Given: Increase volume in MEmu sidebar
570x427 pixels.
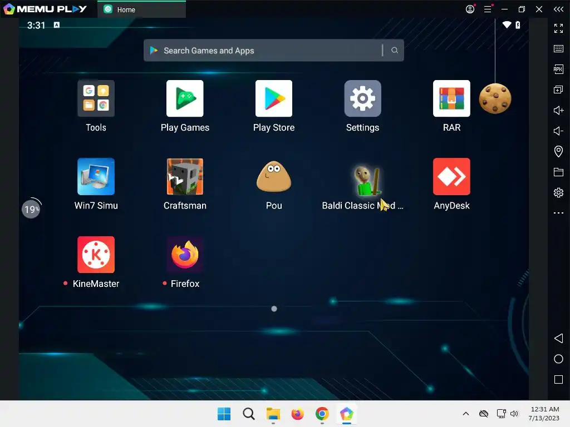Looking at the screenshot, I should click(x=558, y=110).
